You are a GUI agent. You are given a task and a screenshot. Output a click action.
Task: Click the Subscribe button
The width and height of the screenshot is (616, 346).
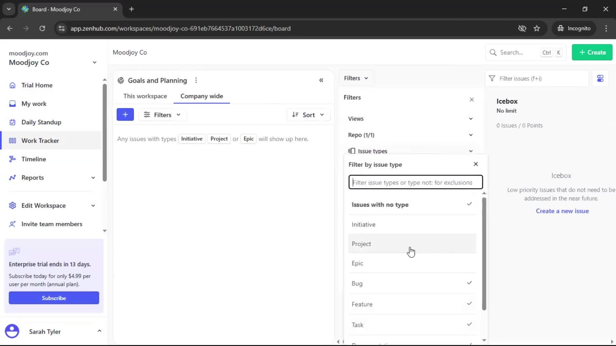click(x=54, y=298)
